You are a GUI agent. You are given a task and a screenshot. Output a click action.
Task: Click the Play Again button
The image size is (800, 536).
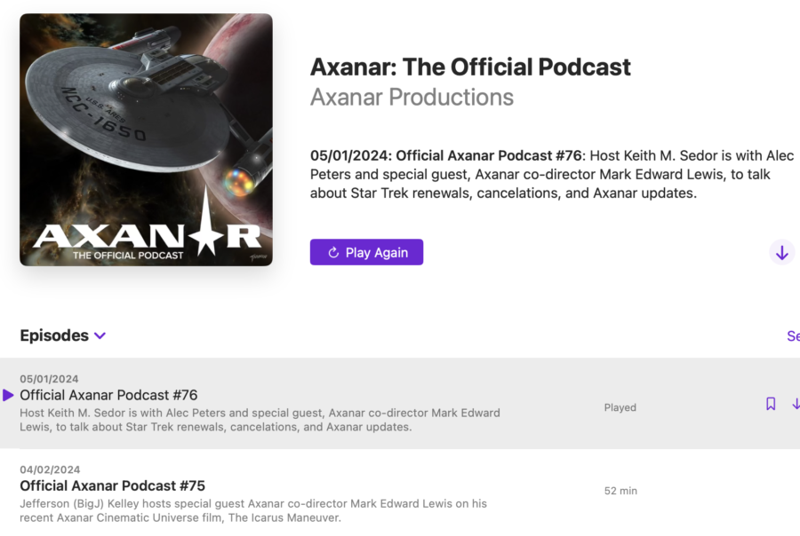coord(366,252)
